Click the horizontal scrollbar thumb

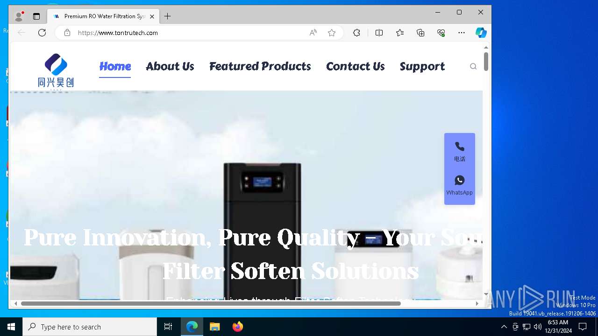pyautogui.click(x=211, y=303)
